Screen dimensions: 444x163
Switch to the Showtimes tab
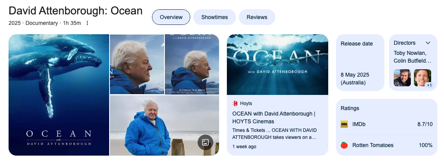(x=214, y=17)
